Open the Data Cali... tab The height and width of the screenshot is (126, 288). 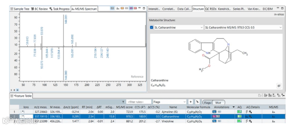(x=184, y=9)
